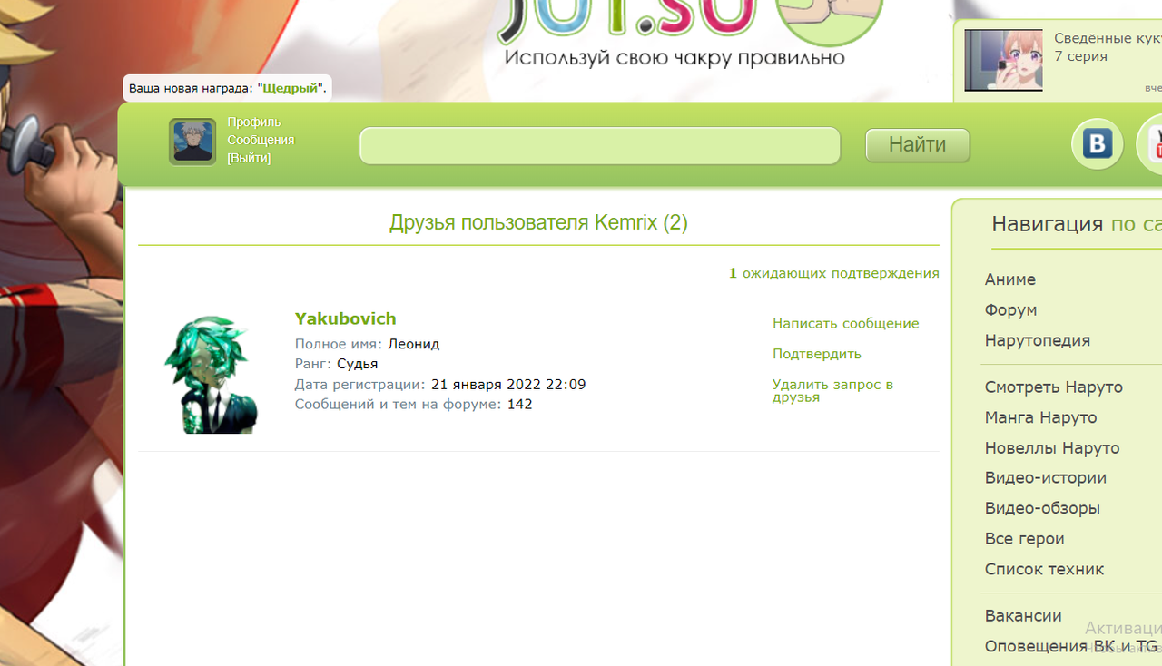Open Вакансии navigation link
Viewport: 1162px width, 666px height.
point(1023,616)
